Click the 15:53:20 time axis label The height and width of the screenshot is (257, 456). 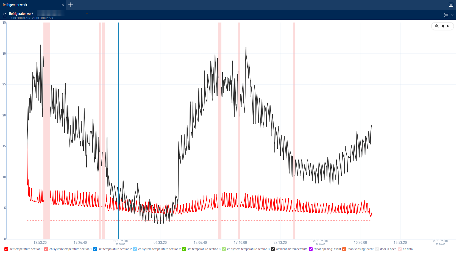tap(400, 242)
